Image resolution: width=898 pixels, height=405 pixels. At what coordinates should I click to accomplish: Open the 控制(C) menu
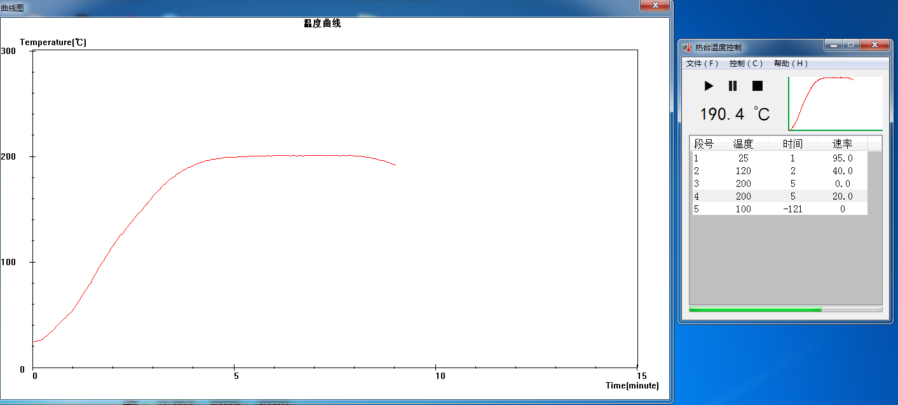pos(746,64)
